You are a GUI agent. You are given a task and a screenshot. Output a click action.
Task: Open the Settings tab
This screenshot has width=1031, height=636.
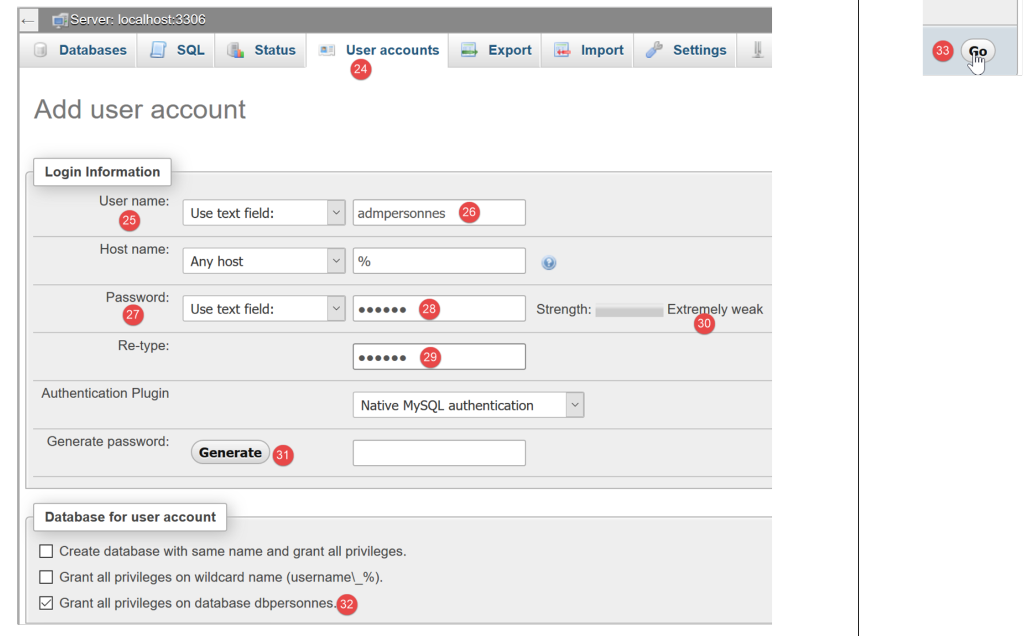699,50
